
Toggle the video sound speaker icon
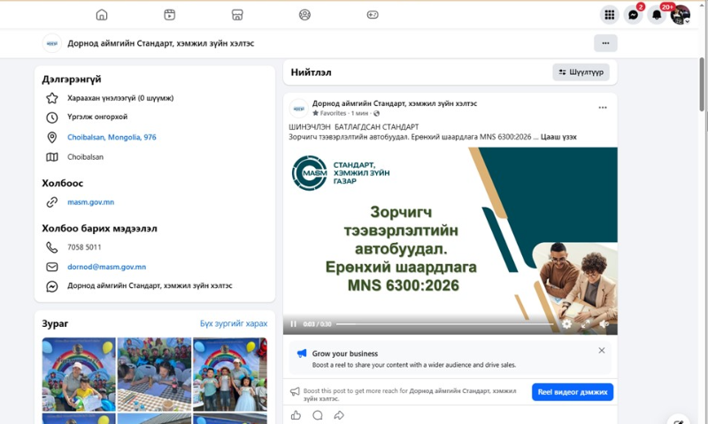coord(604,324)
